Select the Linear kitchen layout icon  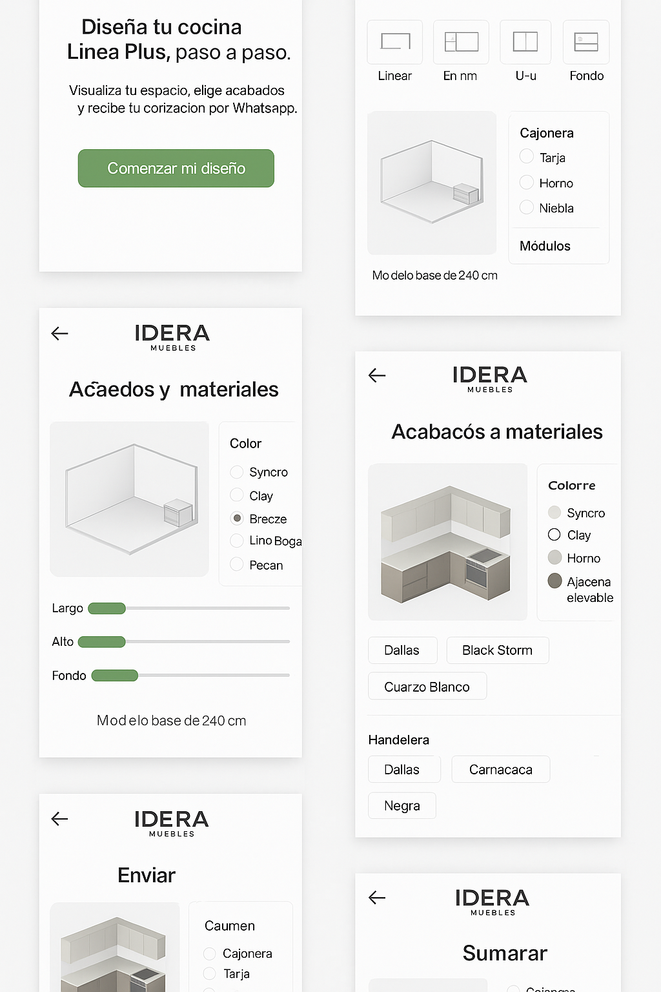(x=394, y=41)
